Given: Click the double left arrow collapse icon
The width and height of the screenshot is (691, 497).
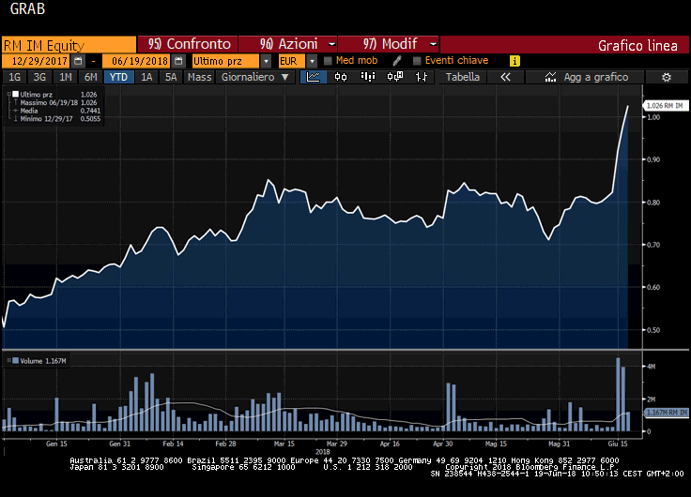Looking at the screenshot, I should [505, 77].
